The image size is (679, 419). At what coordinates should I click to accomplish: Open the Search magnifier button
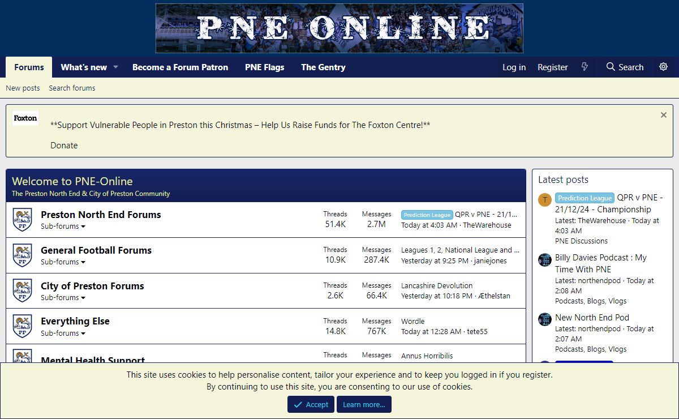(625, 67)
